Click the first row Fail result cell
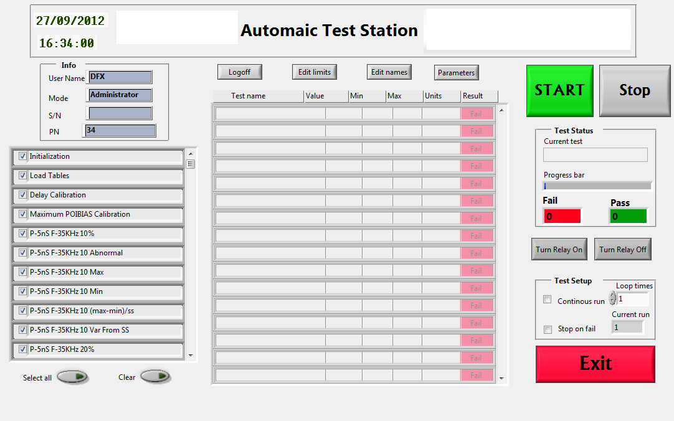 coord(477,114)
